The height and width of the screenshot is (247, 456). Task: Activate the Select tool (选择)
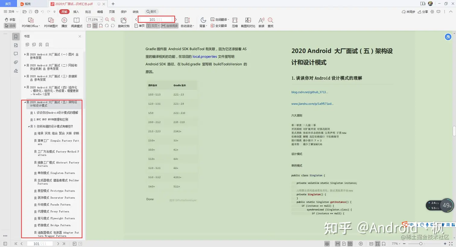tap(10, 26)
